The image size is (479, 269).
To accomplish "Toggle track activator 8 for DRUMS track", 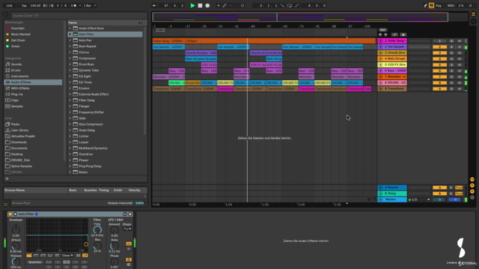I will pos(439,83).
